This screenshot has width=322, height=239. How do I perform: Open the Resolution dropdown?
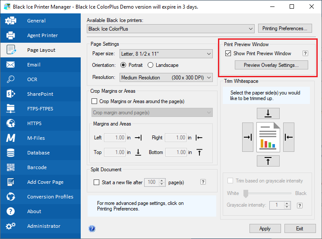(x=166, y=78)
